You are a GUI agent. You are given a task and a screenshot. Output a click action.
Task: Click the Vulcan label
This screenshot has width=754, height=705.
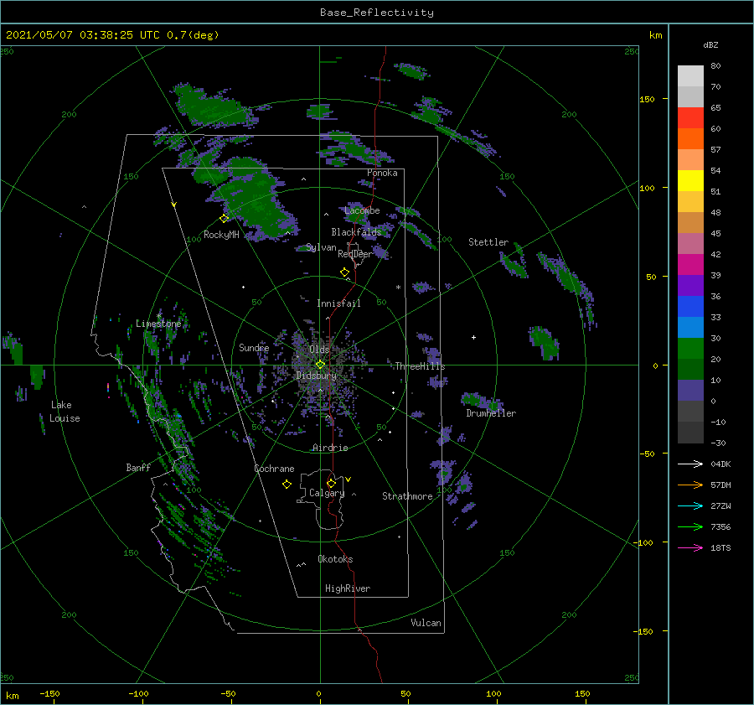click(426, 623)
